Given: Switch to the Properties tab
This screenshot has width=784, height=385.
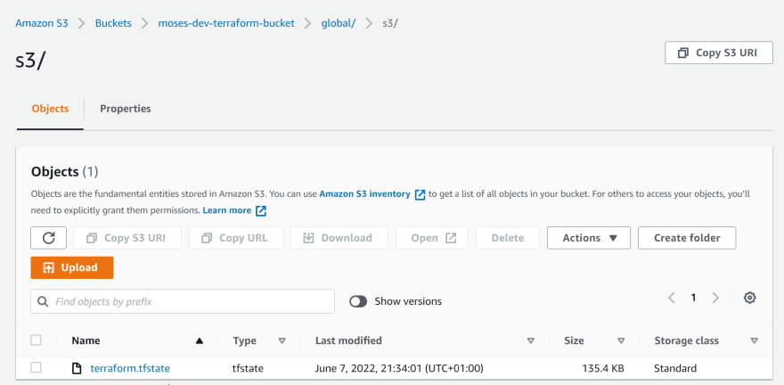Looking at the screenshot, I should [126, 109].
